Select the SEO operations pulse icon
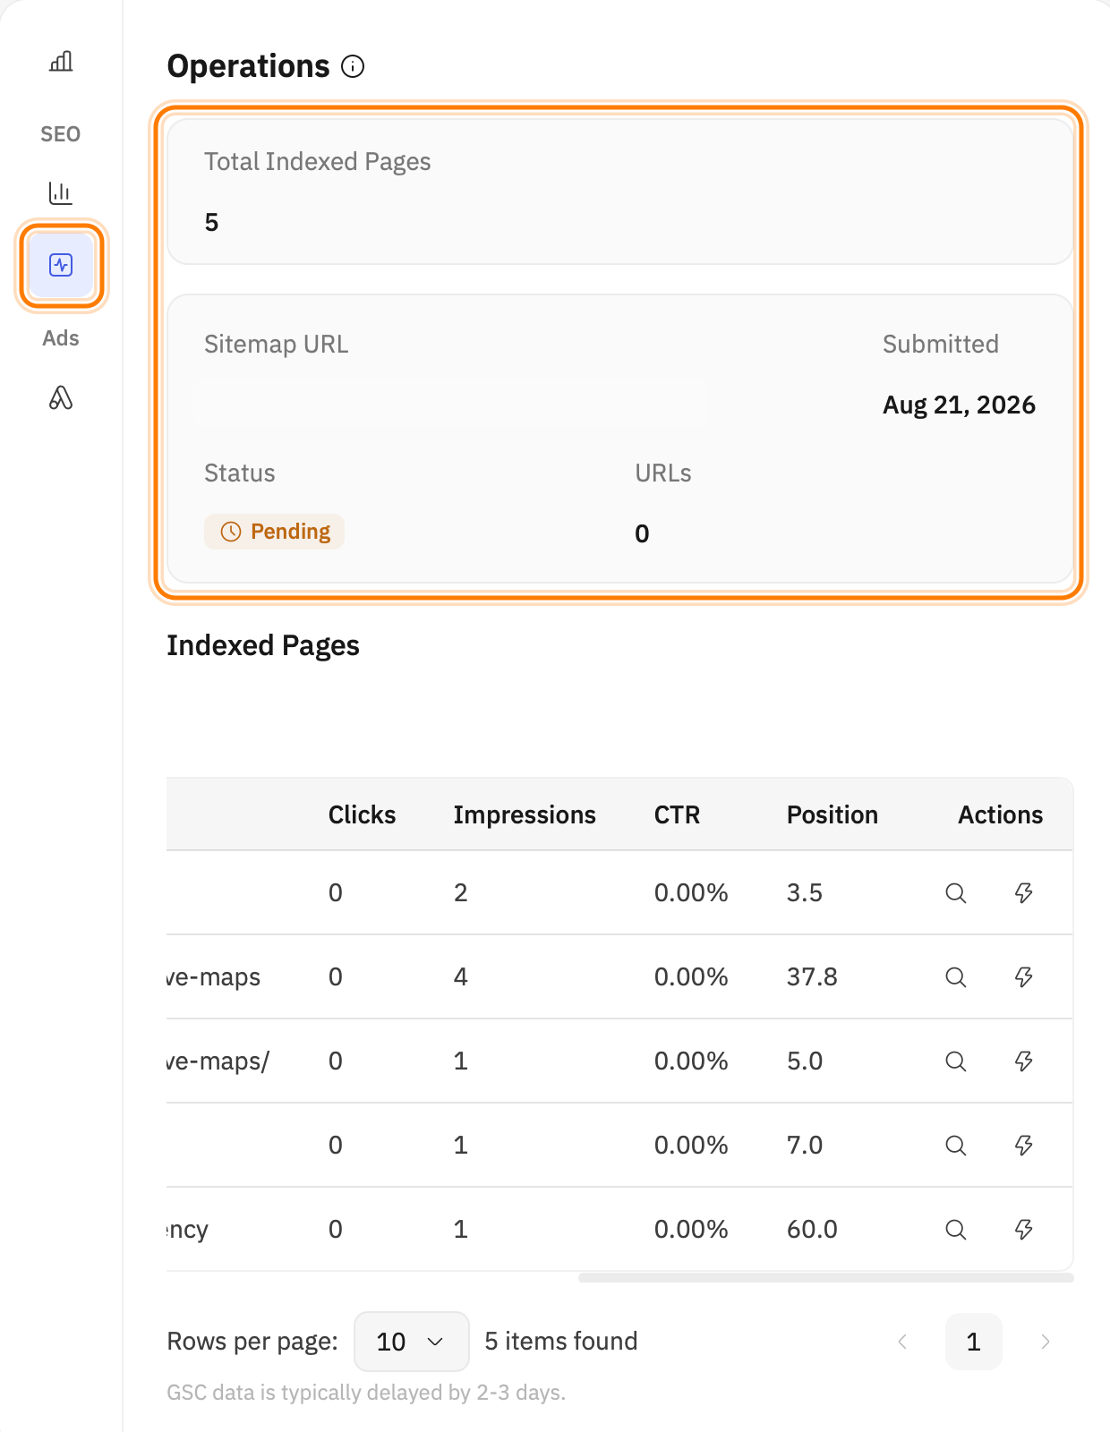The height and width of the screenshot is (1432, 1110). pos(61,265)
